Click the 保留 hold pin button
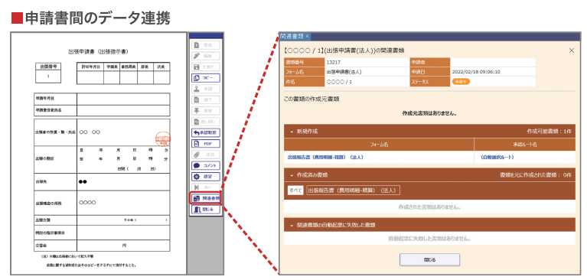Image resolution: width=587 pixels, height=280 pixels. [x=206, y=111]
